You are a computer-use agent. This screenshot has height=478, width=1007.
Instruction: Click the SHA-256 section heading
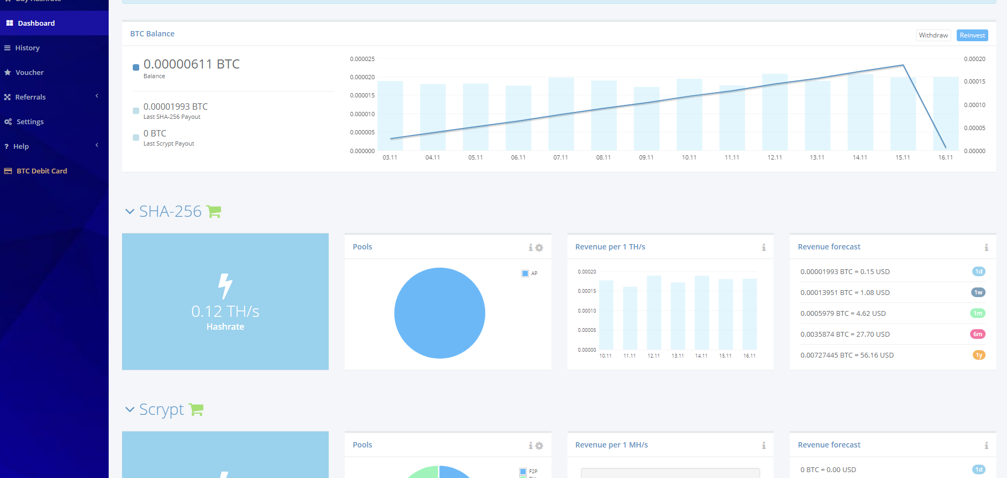point(170,211)
